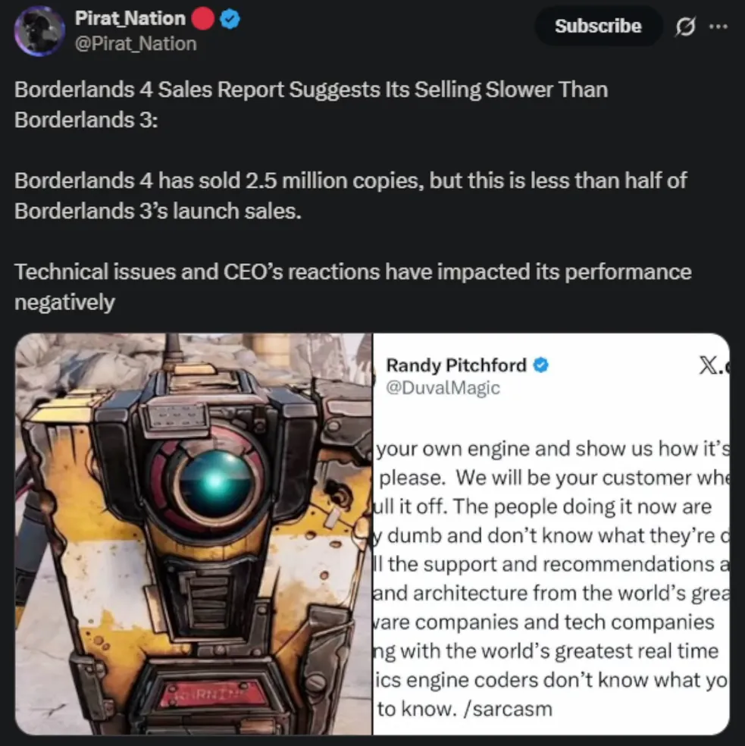Select the paragraph mentioning 2.5 million copies
Viewport: 745px width, 746px height.
[351, 196]
